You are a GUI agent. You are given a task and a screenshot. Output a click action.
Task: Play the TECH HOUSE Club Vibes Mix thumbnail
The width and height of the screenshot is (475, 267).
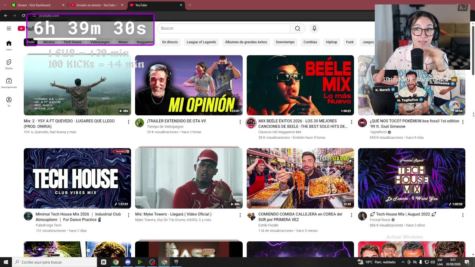coord(77,178)
